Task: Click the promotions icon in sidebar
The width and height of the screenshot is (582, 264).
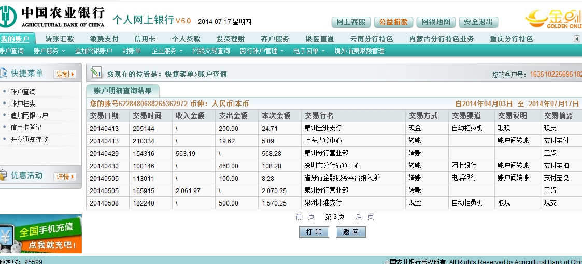Action: [x=4, y=175]
